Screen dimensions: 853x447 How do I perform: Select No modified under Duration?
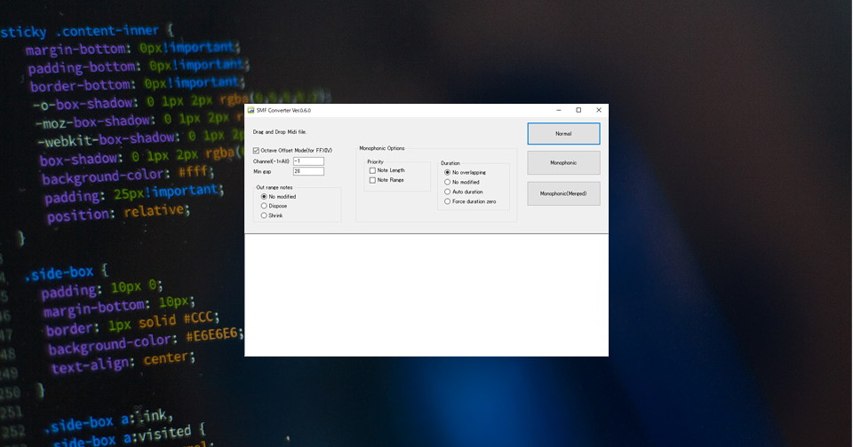tap(448, 182)
